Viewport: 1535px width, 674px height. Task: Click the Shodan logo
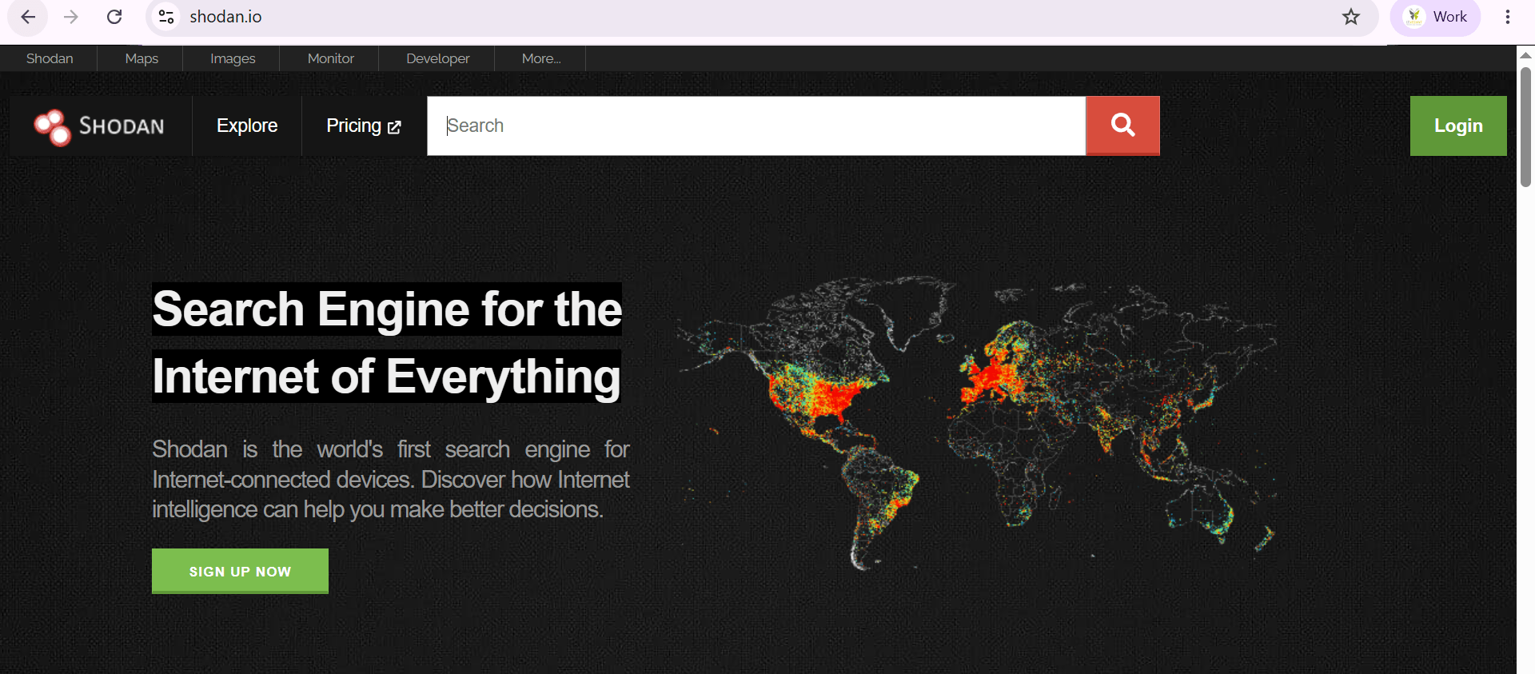(99, 126)
